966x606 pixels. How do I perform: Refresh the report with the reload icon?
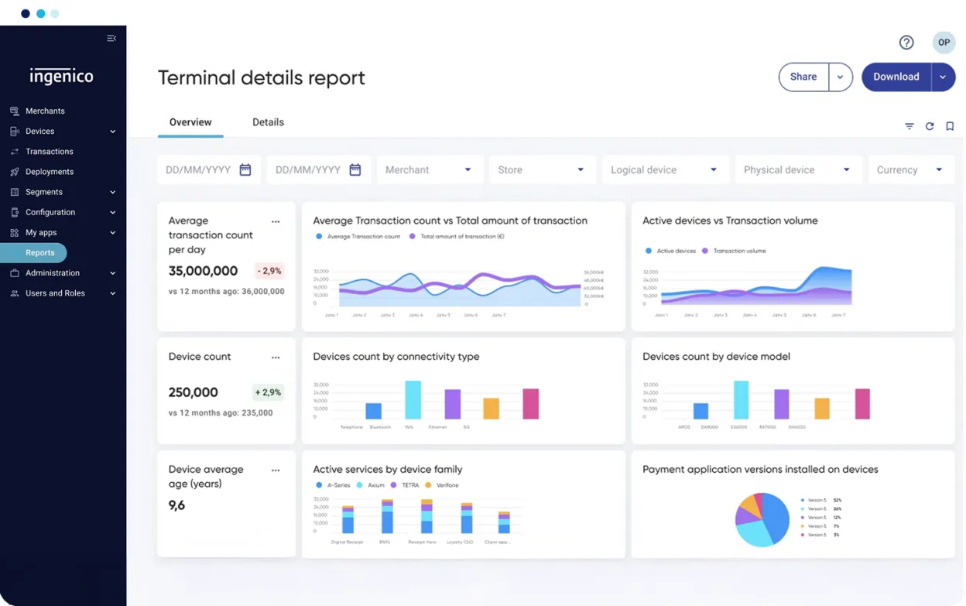click(930, 126)
